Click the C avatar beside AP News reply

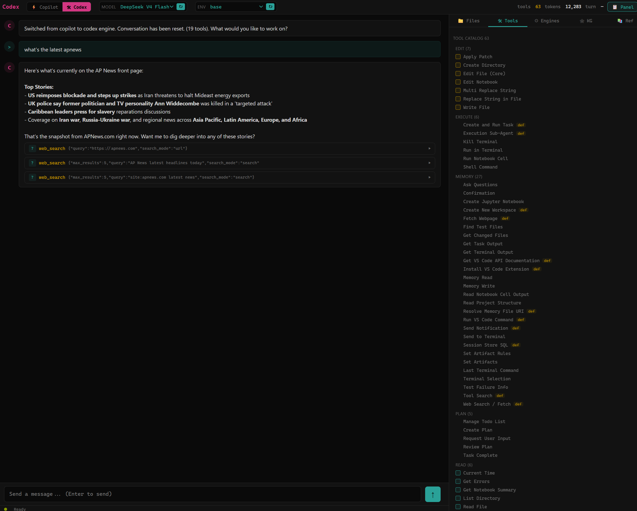click(x=10, y=68)
